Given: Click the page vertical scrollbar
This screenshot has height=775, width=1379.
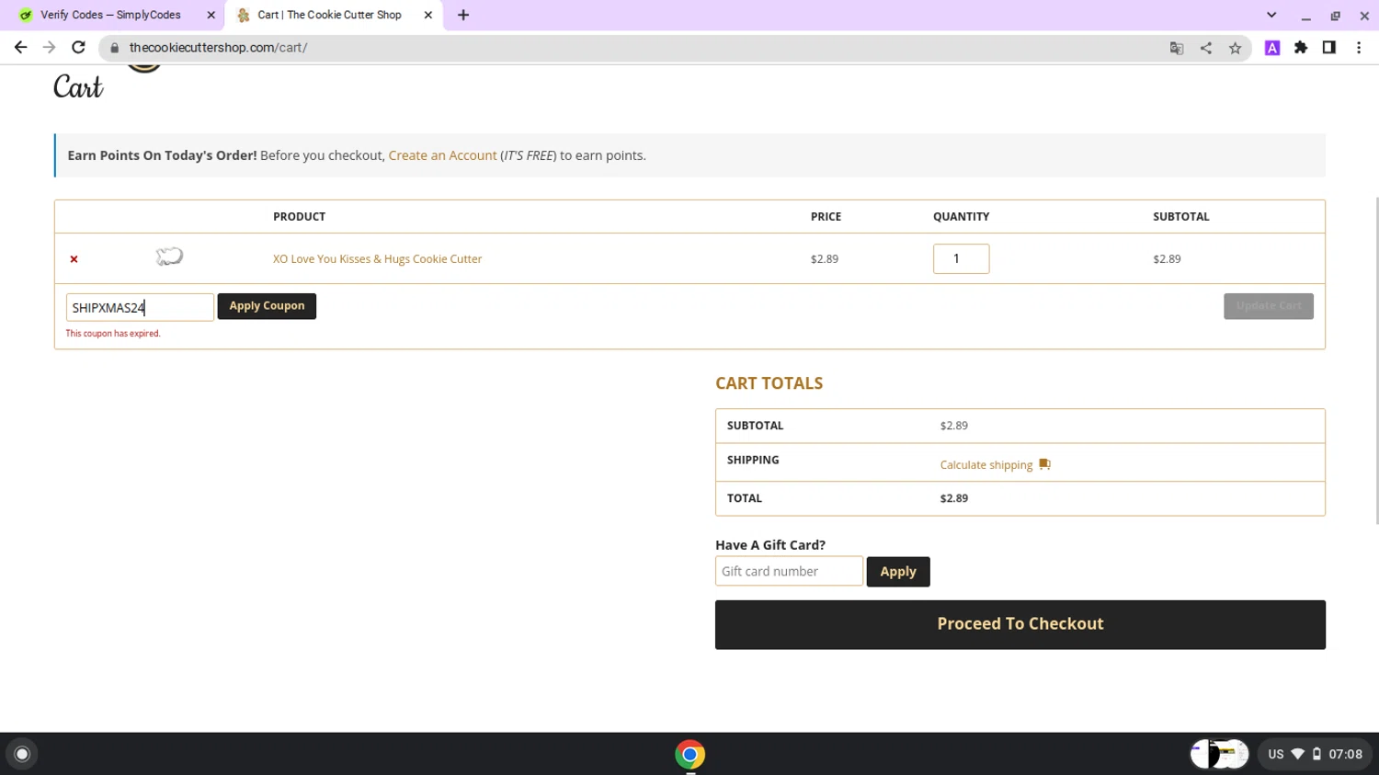Looking at the screenshot, I should tap(1375, 359).
